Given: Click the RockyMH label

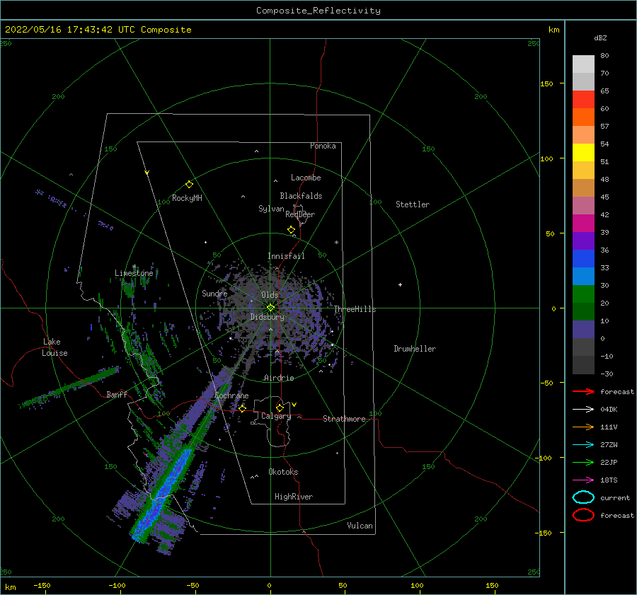Looking at the screenshot, I should [188, 198].
